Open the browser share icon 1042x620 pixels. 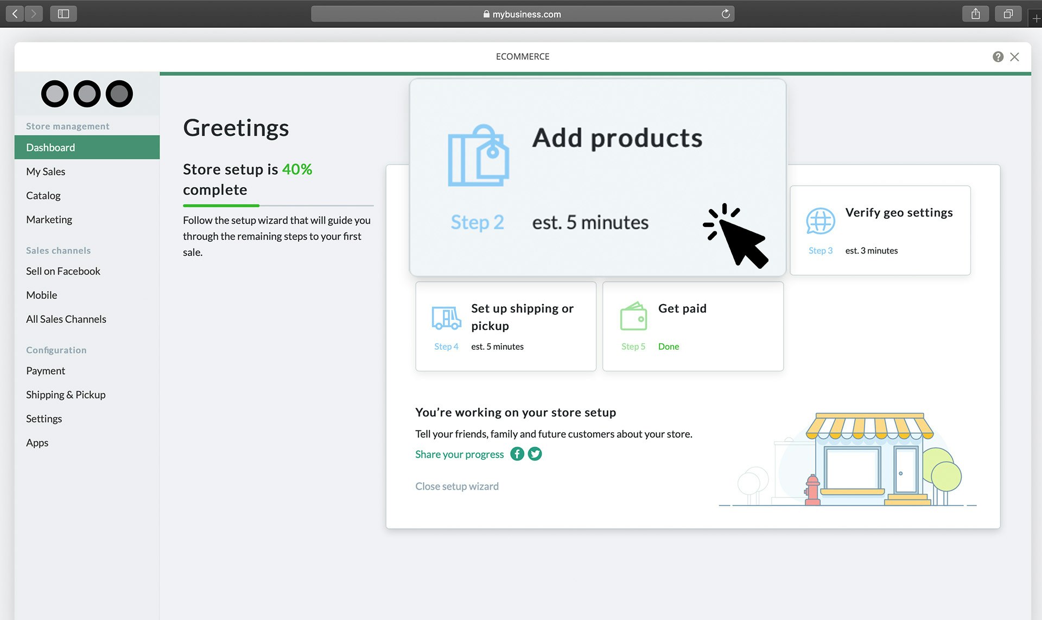(975, 14)
